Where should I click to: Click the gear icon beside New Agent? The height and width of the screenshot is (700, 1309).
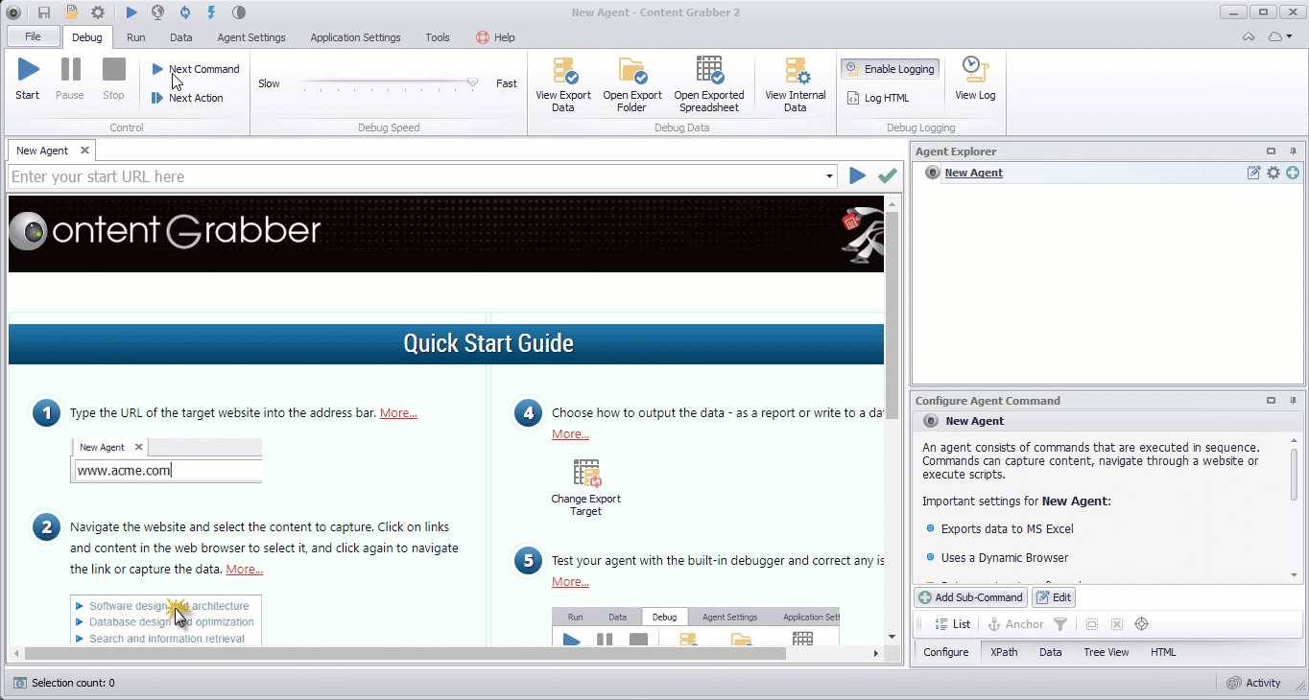click(x=1273, y=173)
